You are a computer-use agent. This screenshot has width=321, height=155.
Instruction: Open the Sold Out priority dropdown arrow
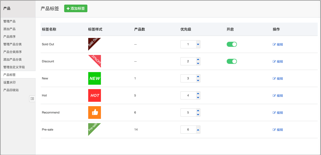[x=198, y=44]
